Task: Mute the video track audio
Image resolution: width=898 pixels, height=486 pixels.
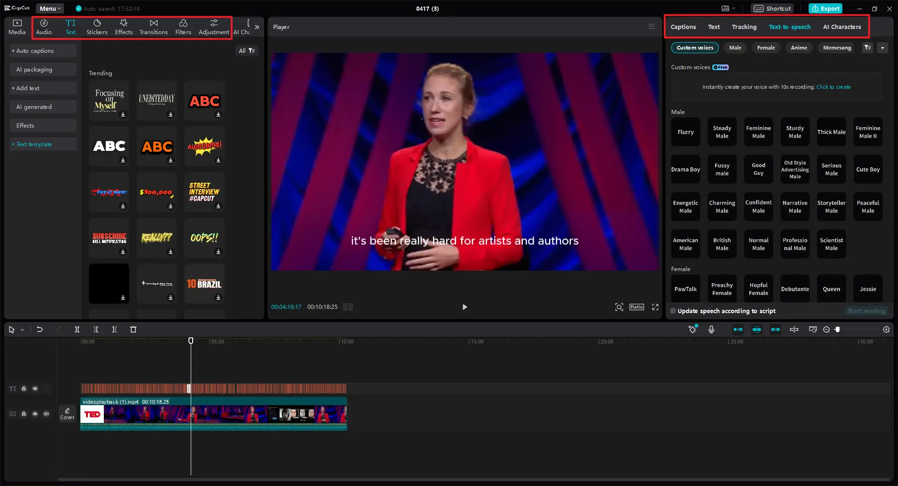Action: coord(46,414)
